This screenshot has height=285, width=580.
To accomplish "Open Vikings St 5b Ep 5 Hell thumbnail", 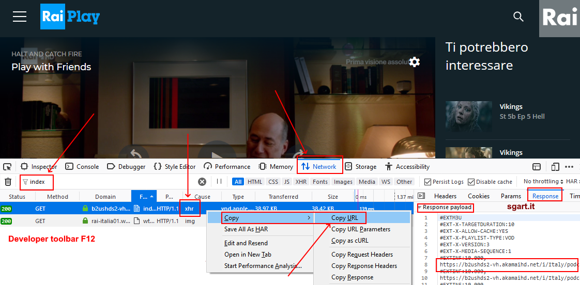I will tap(469, 117).
